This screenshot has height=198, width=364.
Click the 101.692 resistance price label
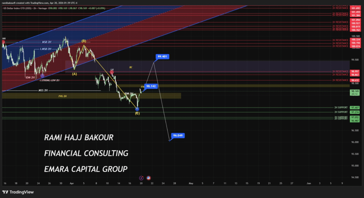[355, 7]
